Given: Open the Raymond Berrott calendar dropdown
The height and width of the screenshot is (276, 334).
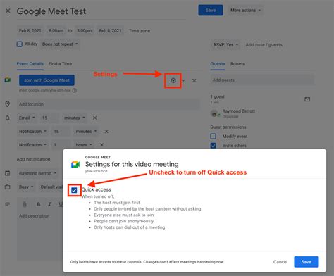Looking at the screenshot, I should (37, 173).
